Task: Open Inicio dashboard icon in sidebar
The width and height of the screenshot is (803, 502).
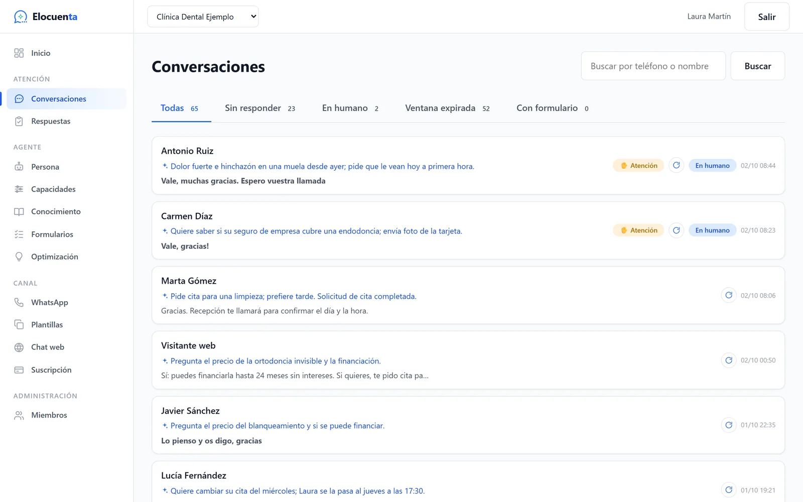Action: tap(19, 53)
